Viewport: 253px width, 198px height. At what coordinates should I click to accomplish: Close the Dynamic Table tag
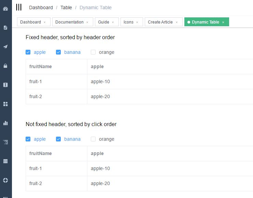point(223,22)
